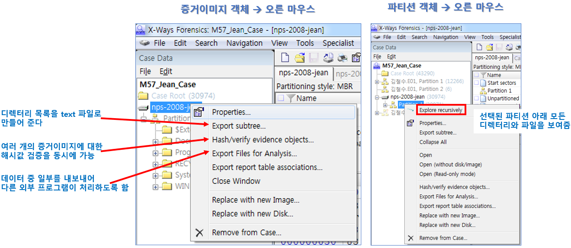The width and height of the screenshot is (571, 248).
Task: Tick header checkbox beside Name in right window
Action: (x=476, y=75)
